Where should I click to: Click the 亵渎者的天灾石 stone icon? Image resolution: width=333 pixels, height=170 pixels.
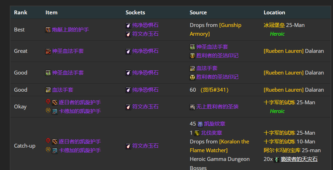click(277, 160)
